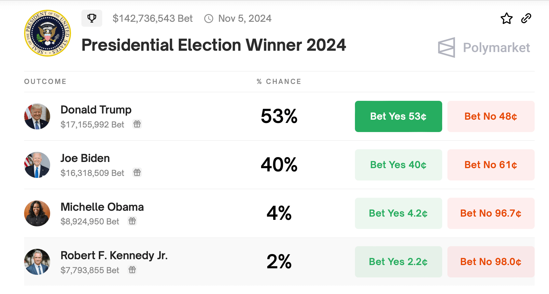Choose Bet No 61¢ for Biden
549x294 pixels.
pos(491,165)
